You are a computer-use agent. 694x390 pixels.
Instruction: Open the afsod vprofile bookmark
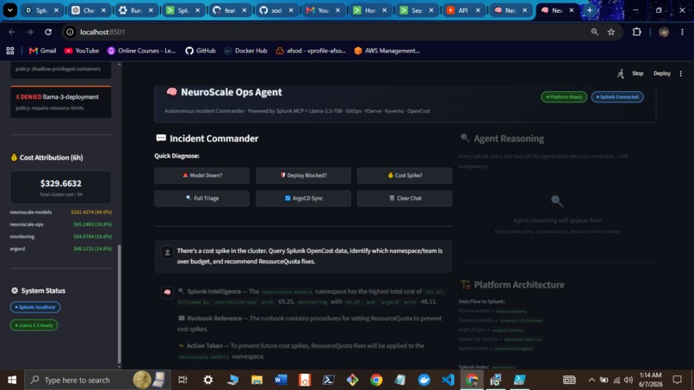click(311, 51)
